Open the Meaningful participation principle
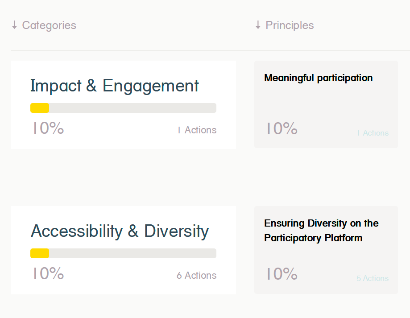Screen dimensions: 410x318 point(318,78)
